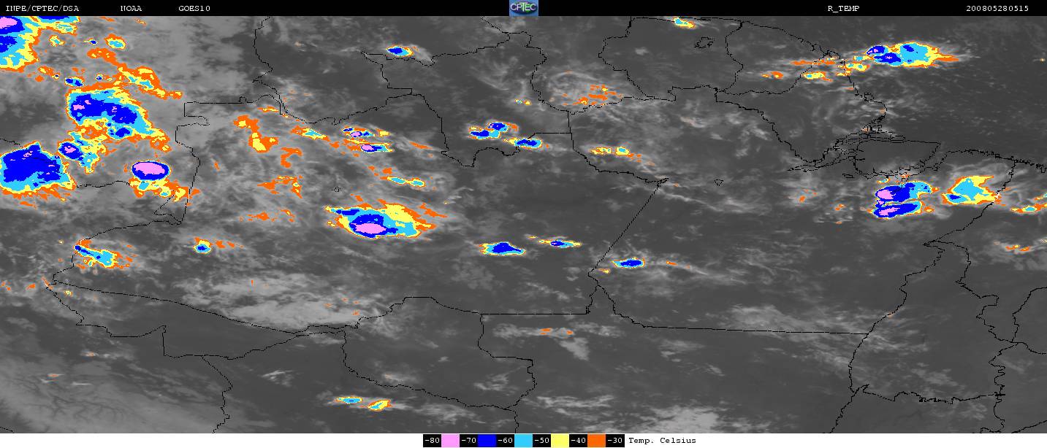Click the -80 legend label

click(x=432, y=441)
